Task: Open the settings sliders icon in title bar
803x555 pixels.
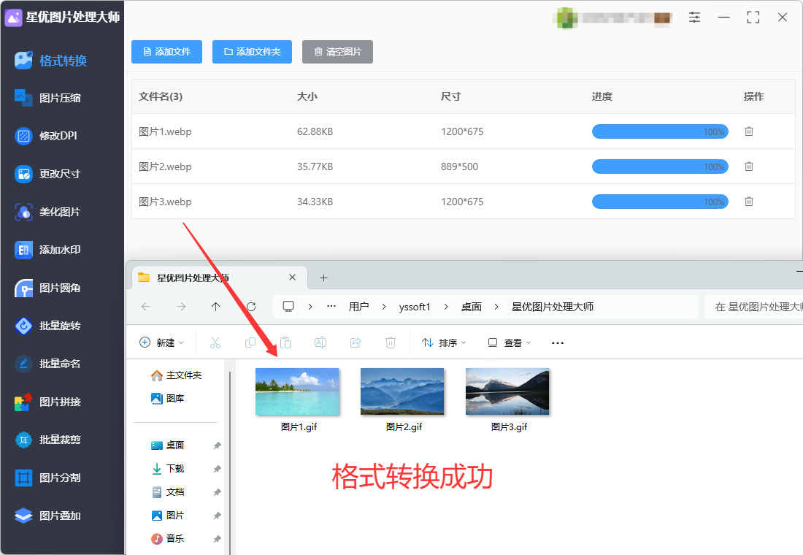Action: (x=694, y=18)
